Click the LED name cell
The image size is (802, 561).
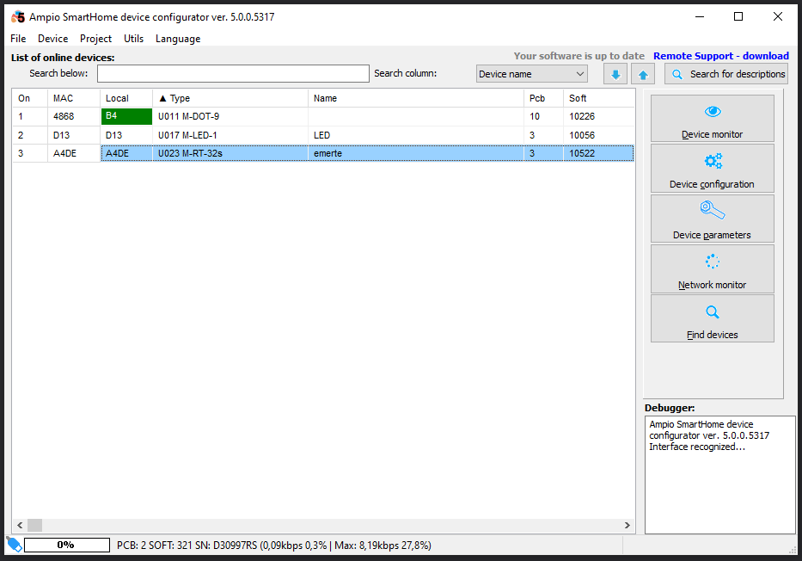tap(416, 135)
